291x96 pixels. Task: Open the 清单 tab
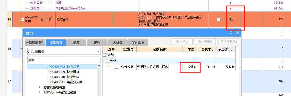click(x=76, y=43)
